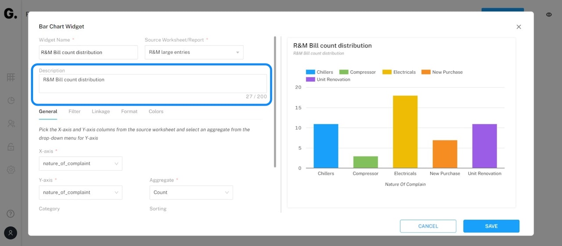This screenshot has height=246, width=562.
Task: Click the CANCEL button
Action: point(428,226)
